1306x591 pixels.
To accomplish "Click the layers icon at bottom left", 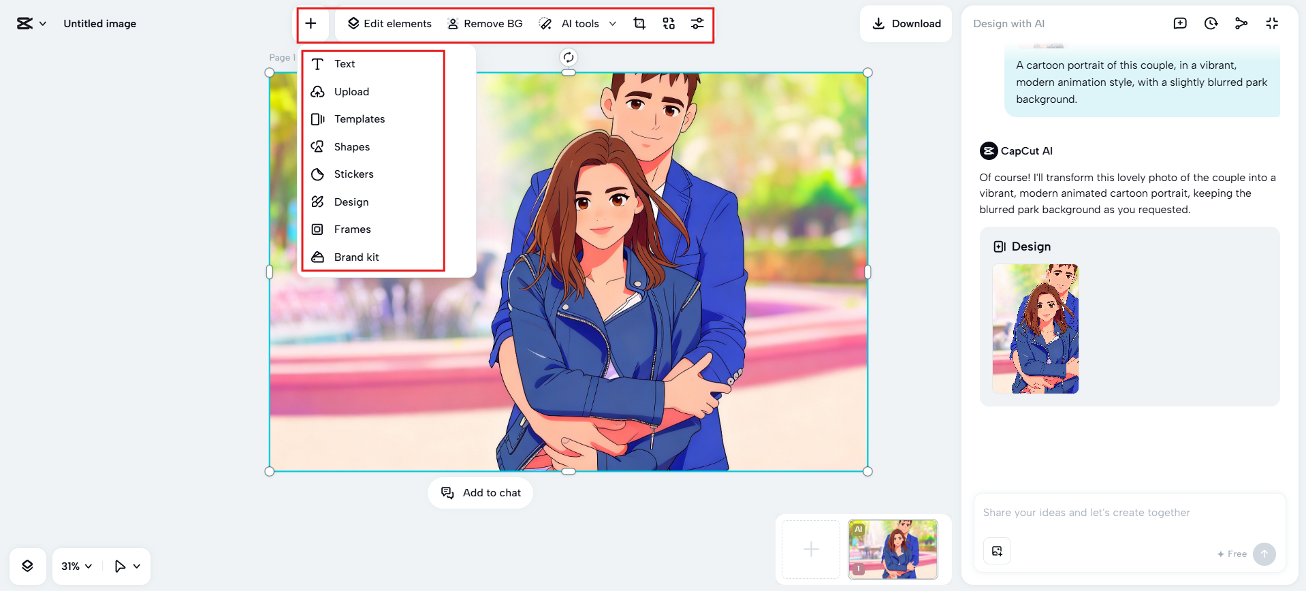I will pos(27,566).
